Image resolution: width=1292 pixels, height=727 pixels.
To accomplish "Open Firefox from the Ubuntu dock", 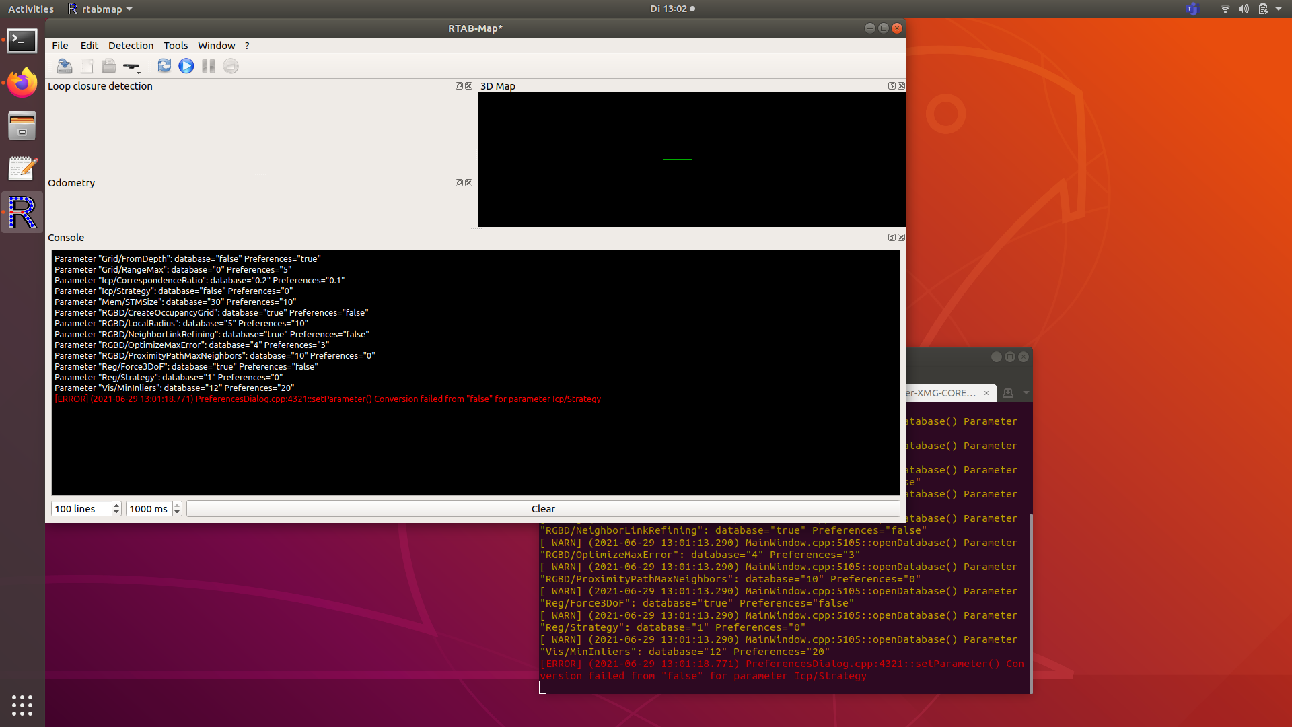I will [22, 83].
